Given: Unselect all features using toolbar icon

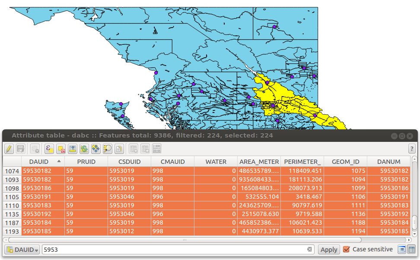Looking at the screenshot, I should tap(61, 149).
